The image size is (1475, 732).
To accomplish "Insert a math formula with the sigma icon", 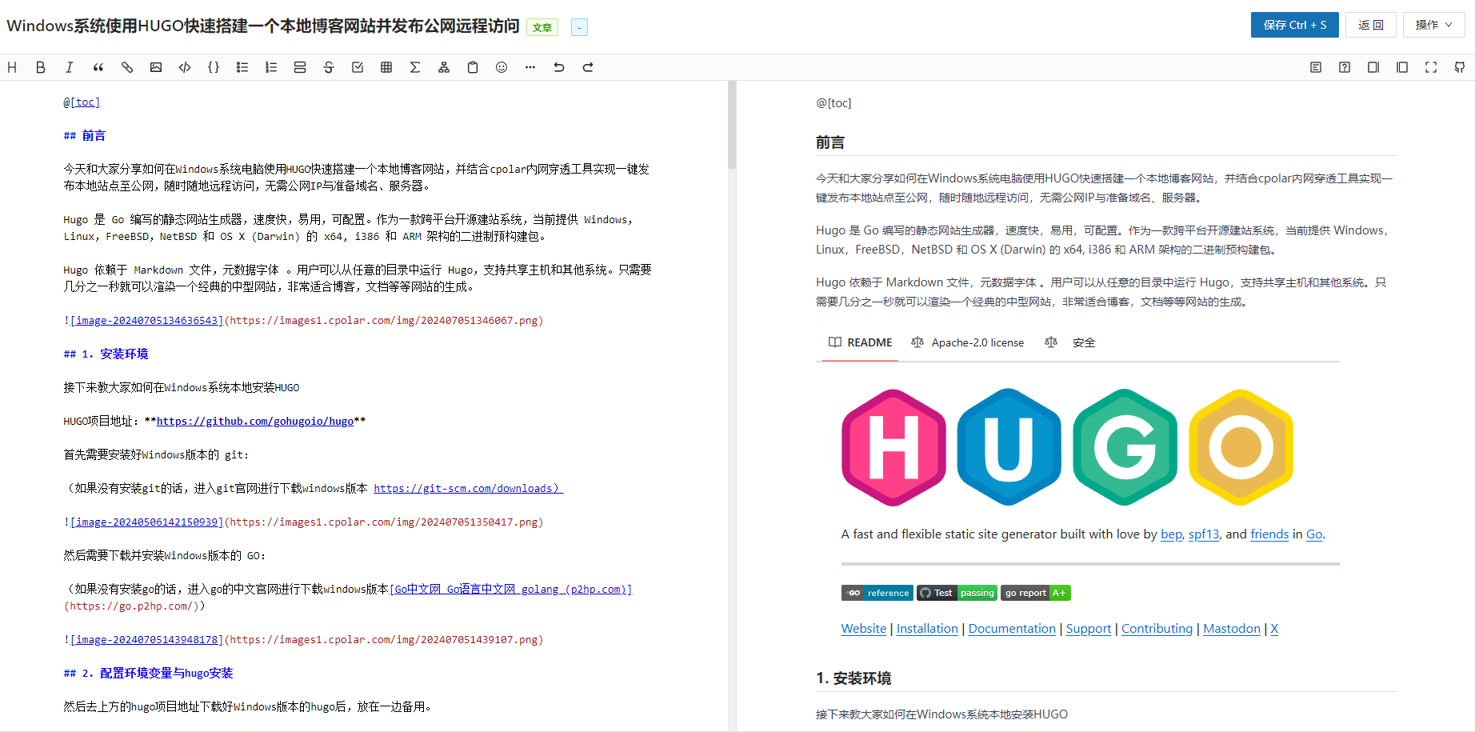I will click(x=415, y=67).
